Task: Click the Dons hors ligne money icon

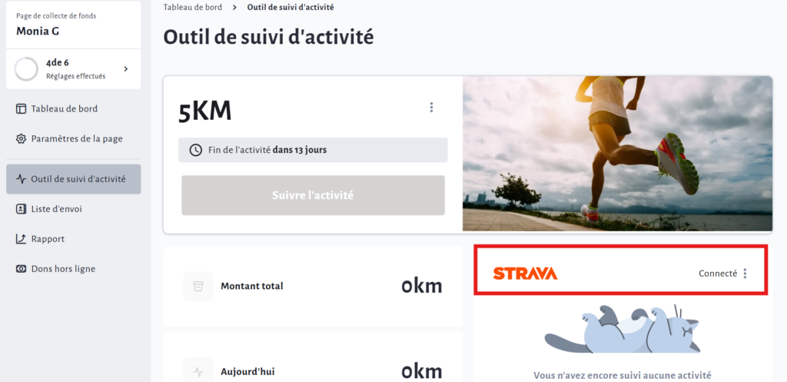Action: point(21,269)
